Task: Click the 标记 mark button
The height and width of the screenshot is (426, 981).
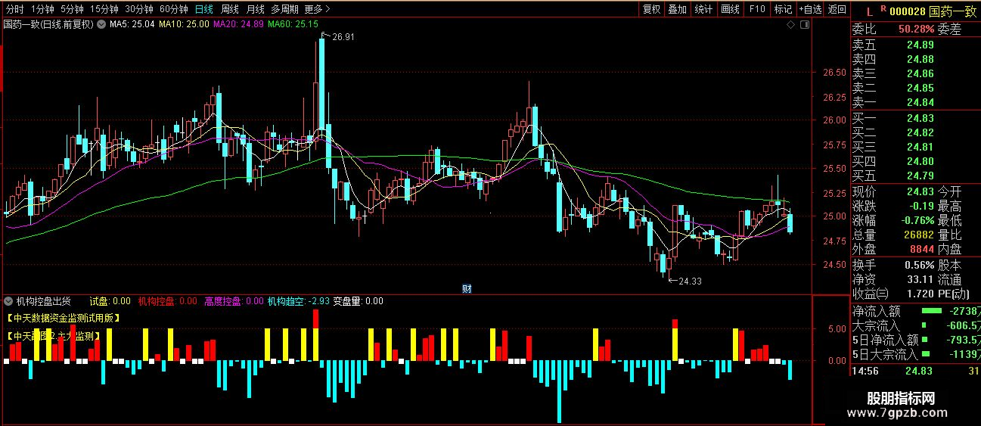Action: click(783, 9)
